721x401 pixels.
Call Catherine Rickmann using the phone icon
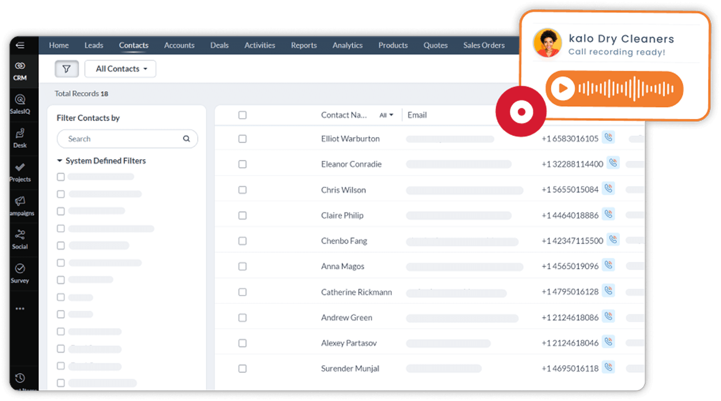tap(608, 291)
